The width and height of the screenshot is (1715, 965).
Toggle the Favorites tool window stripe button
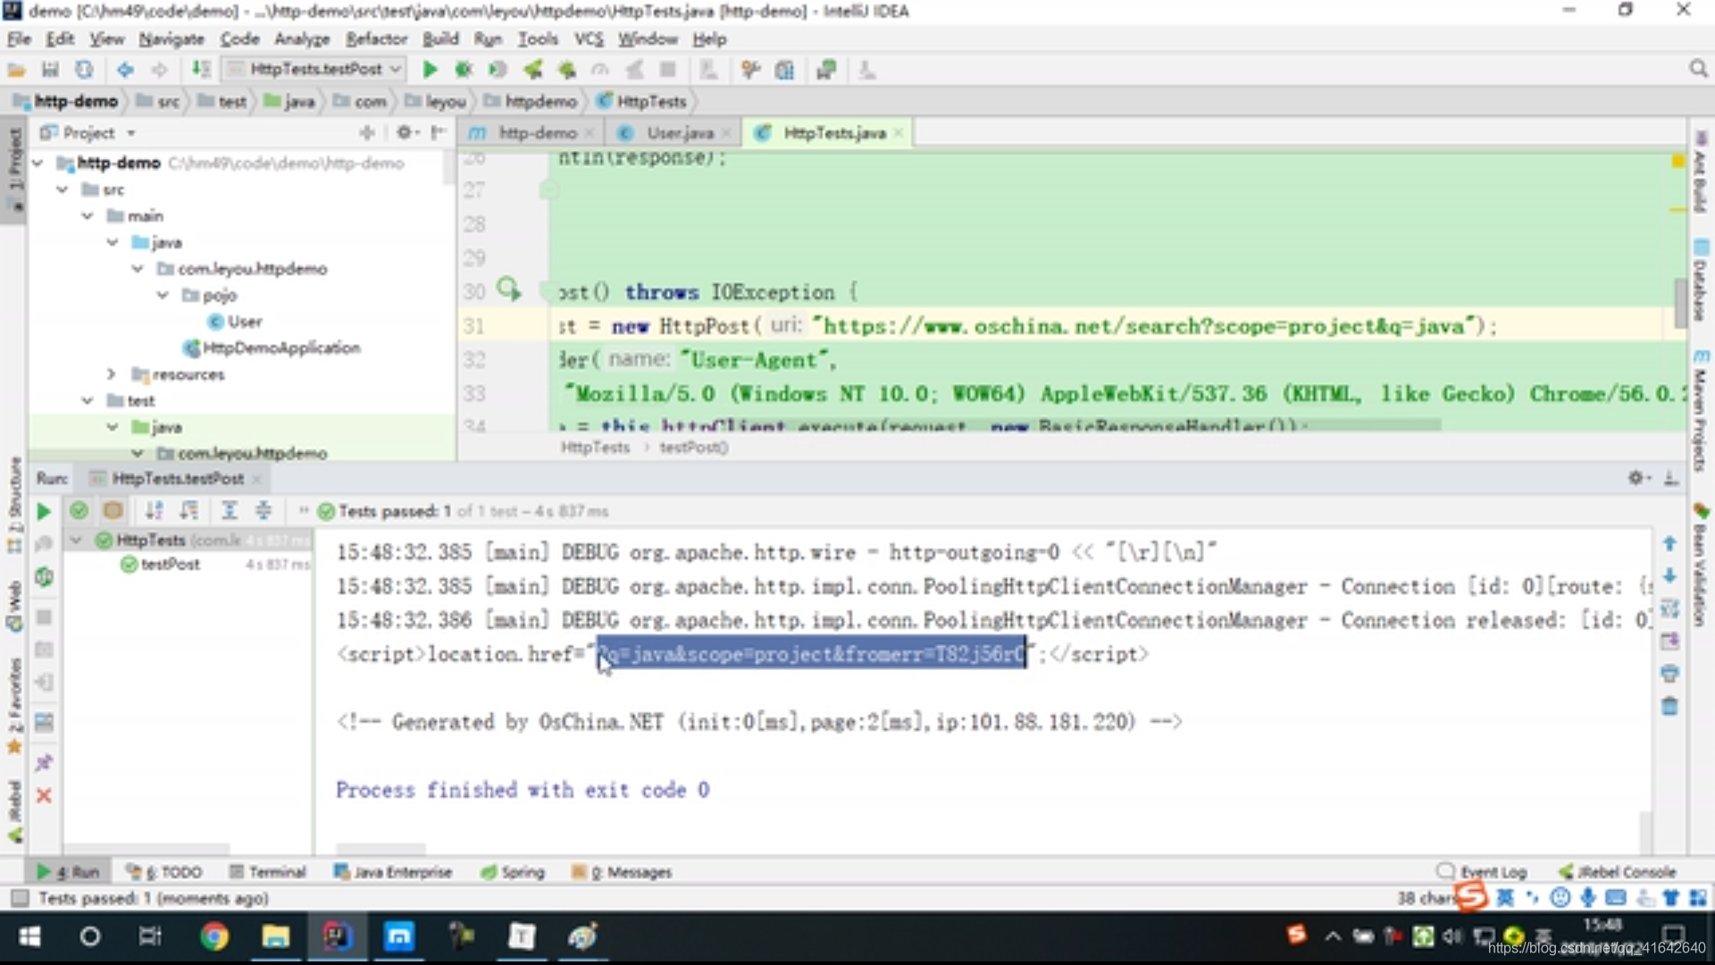pyautogui.click(x=14, y=706)
